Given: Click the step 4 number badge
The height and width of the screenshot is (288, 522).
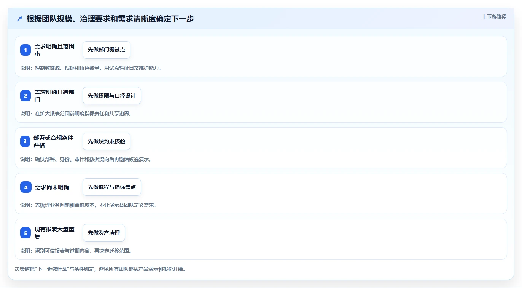Looking at the screenshot, I should [26, 187].
